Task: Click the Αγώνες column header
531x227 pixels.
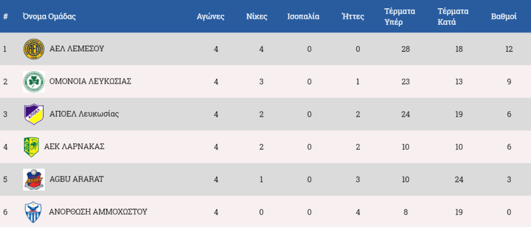Action: [x=211, y=17]
